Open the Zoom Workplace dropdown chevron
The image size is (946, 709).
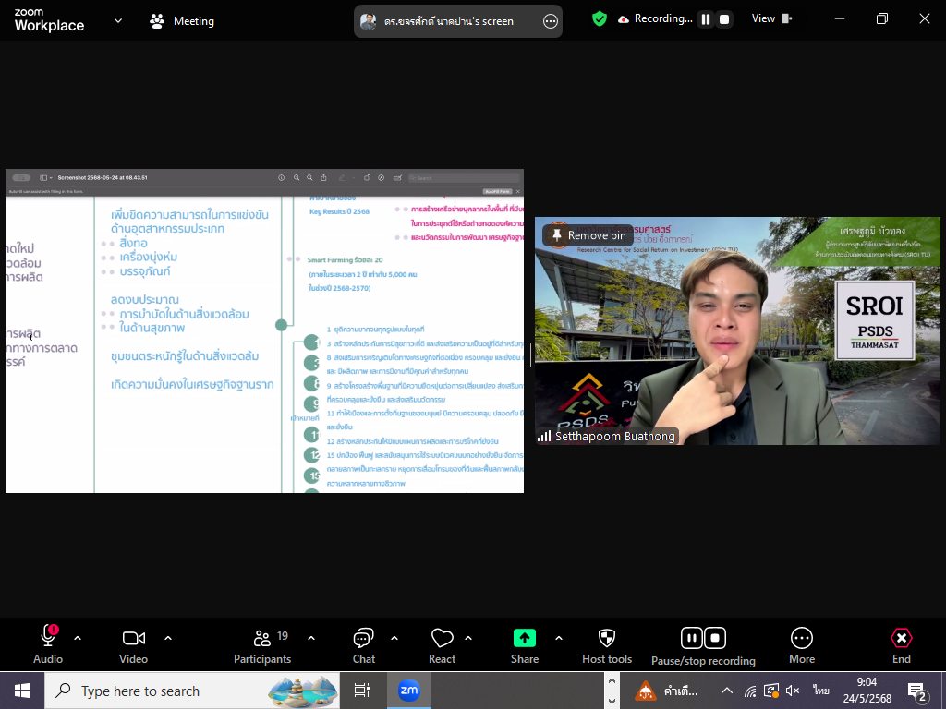[118, 20]
